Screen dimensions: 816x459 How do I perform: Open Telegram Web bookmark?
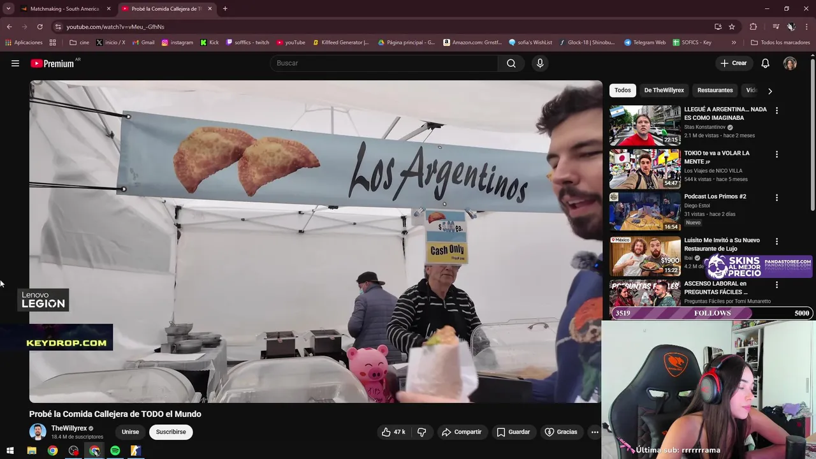pos(645,43)
